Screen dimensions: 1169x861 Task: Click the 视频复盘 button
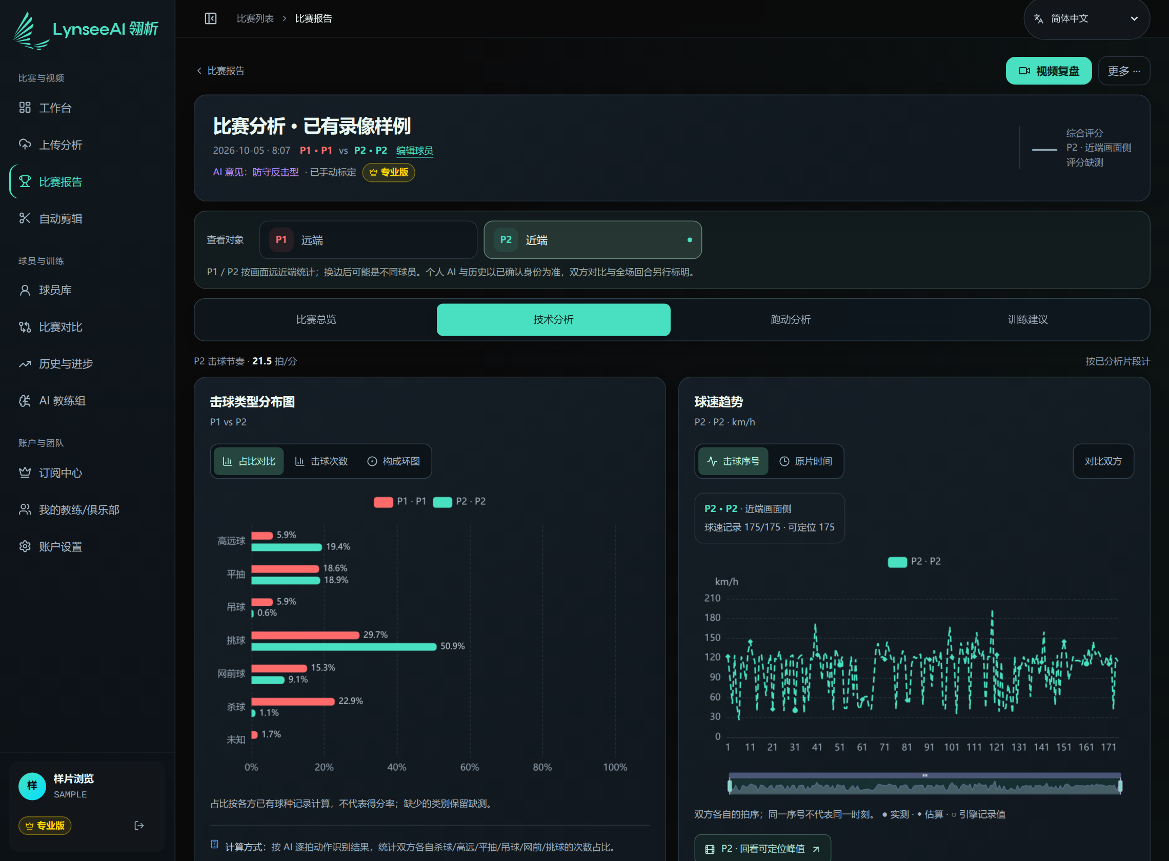(1049, 71)
